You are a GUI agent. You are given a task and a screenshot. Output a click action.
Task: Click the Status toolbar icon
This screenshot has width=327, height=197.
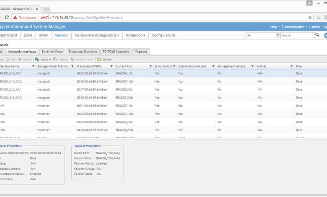tap(37, 60)
